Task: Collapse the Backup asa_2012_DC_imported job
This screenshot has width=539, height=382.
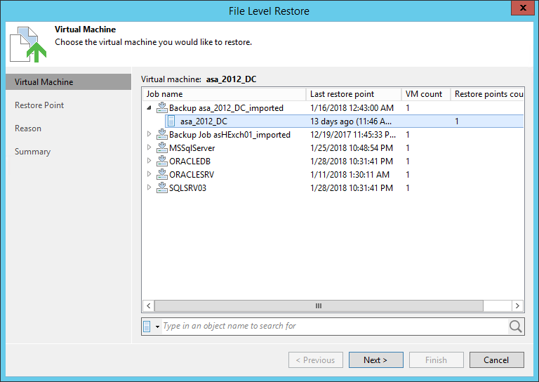Action: [149, 108]
